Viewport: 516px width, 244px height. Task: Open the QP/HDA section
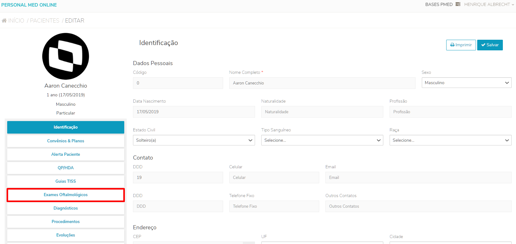[x=66, y=168]
